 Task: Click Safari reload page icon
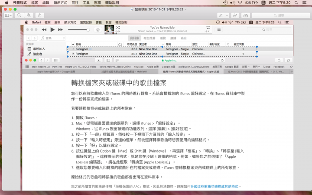222,60
